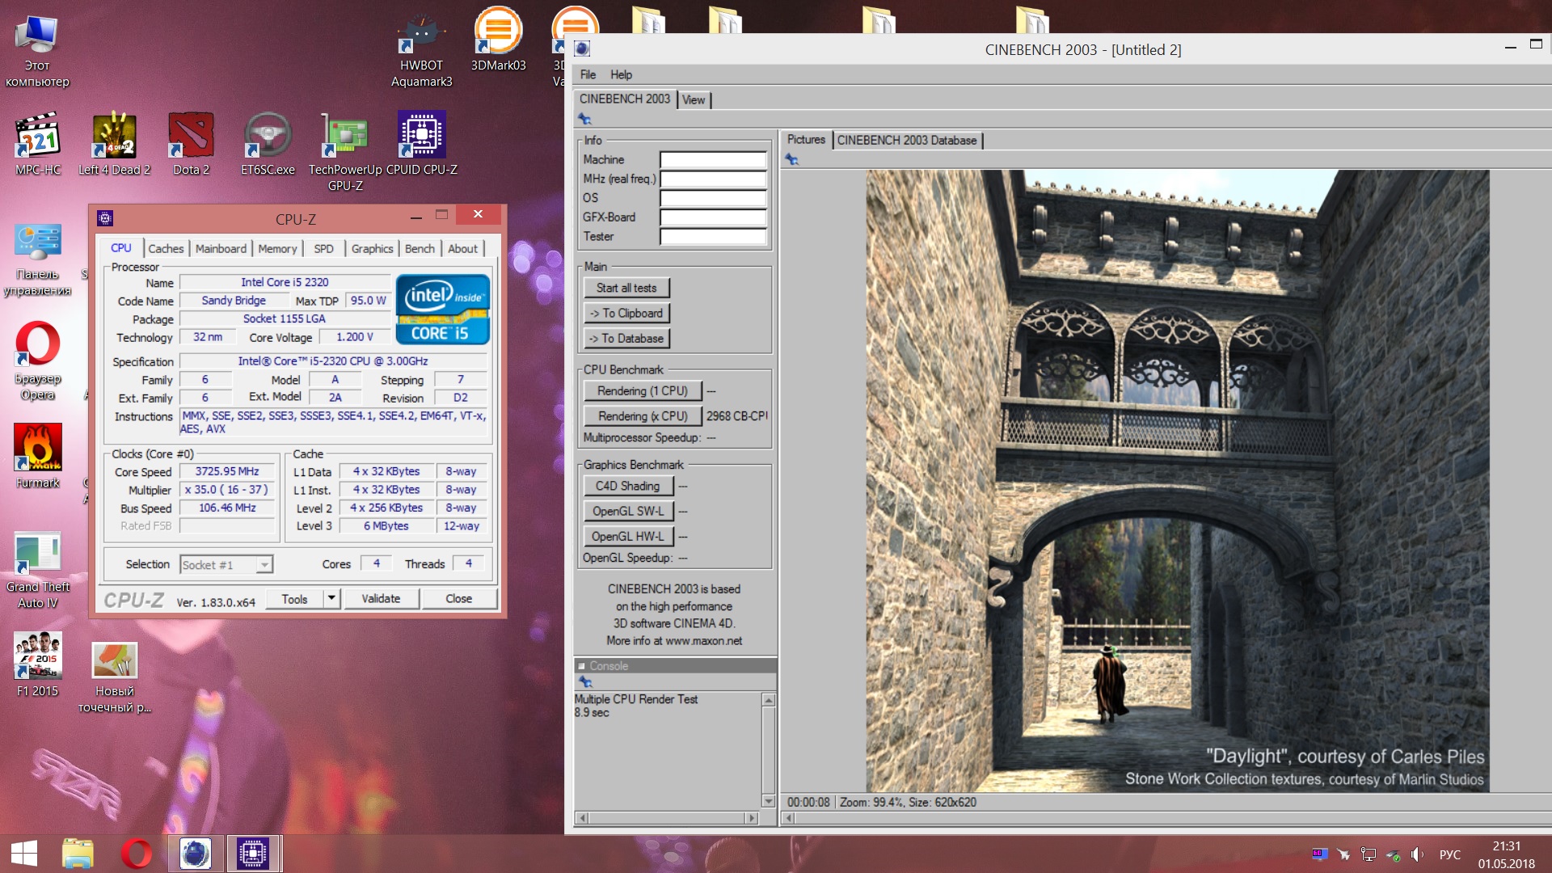
Task: Open the Этот компьютер desktop icon
Action: [x=37, y=51]
